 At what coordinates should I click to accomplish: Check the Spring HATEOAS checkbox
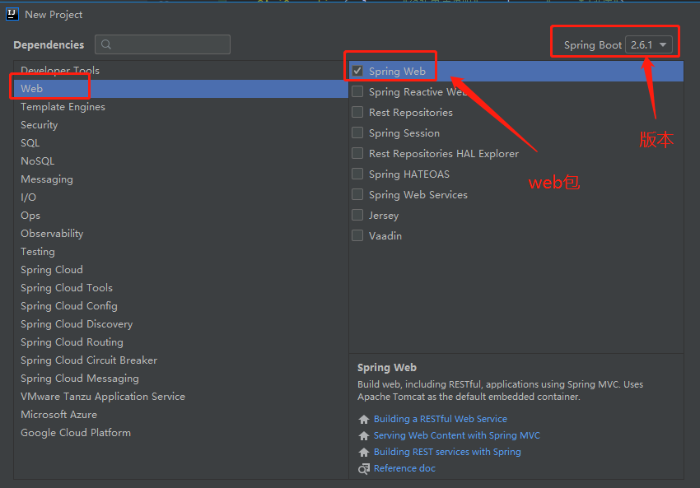click(357, 174)
